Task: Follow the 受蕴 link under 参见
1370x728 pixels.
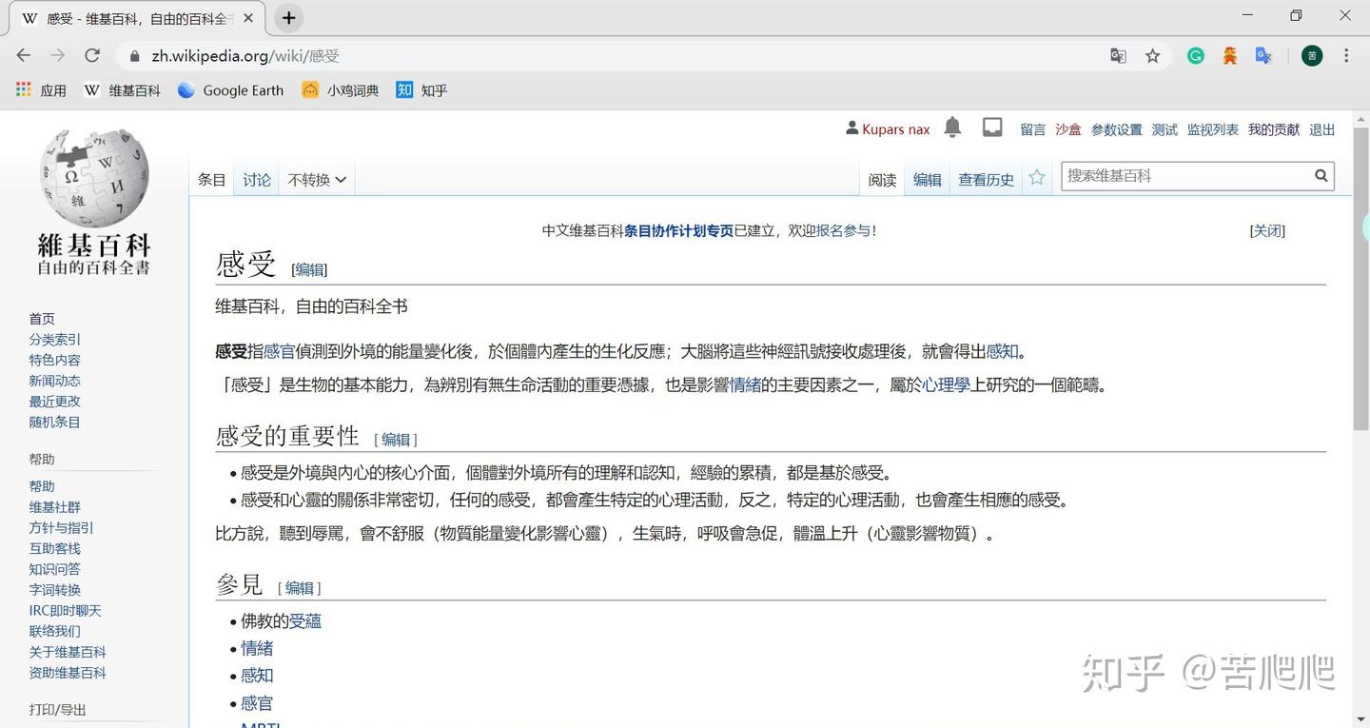Action: pyautogui.click(x=306, y=620)
